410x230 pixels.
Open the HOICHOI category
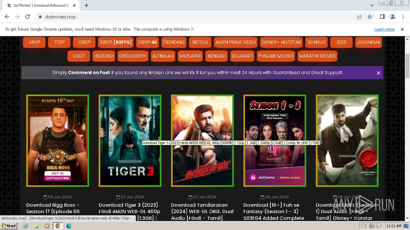click(x=104, y=56)
